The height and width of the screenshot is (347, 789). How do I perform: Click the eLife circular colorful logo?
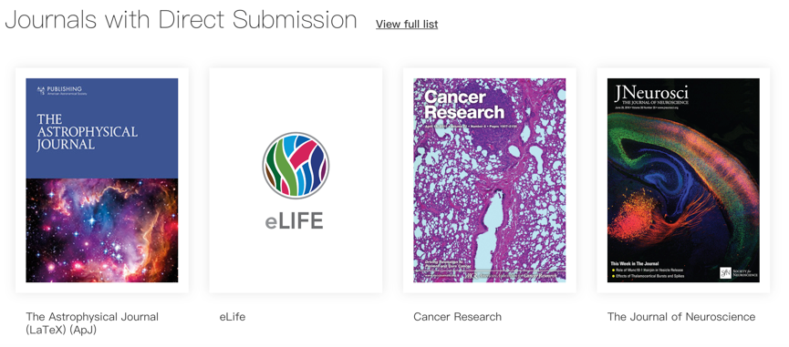(296, 165)
